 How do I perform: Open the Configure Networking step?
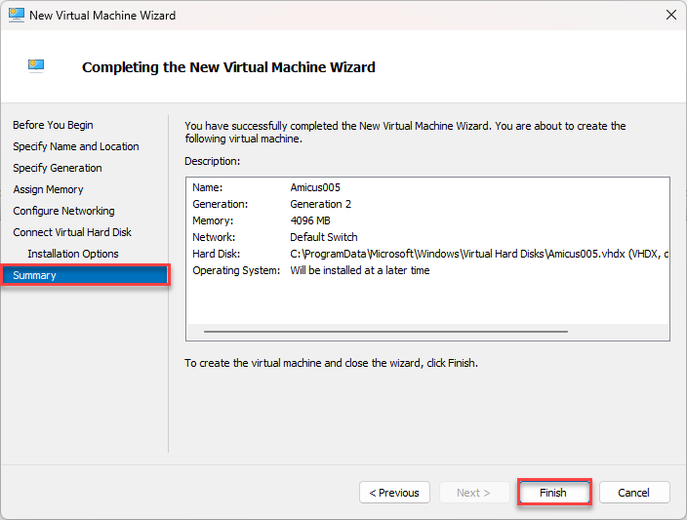[x=64, y=211]
